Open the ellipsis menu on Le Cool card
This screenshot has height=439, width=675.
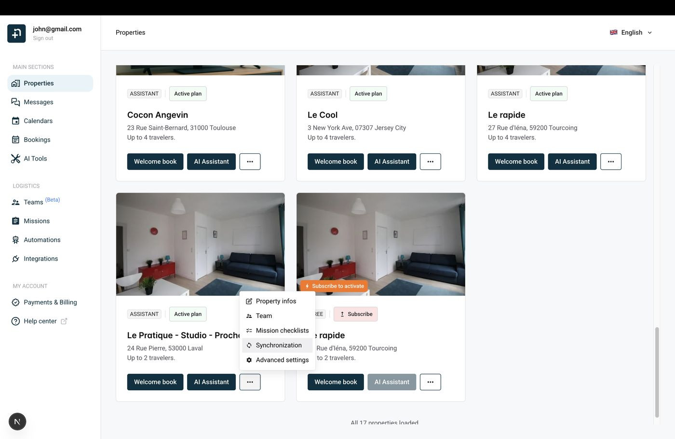click(x=430, y=162)
